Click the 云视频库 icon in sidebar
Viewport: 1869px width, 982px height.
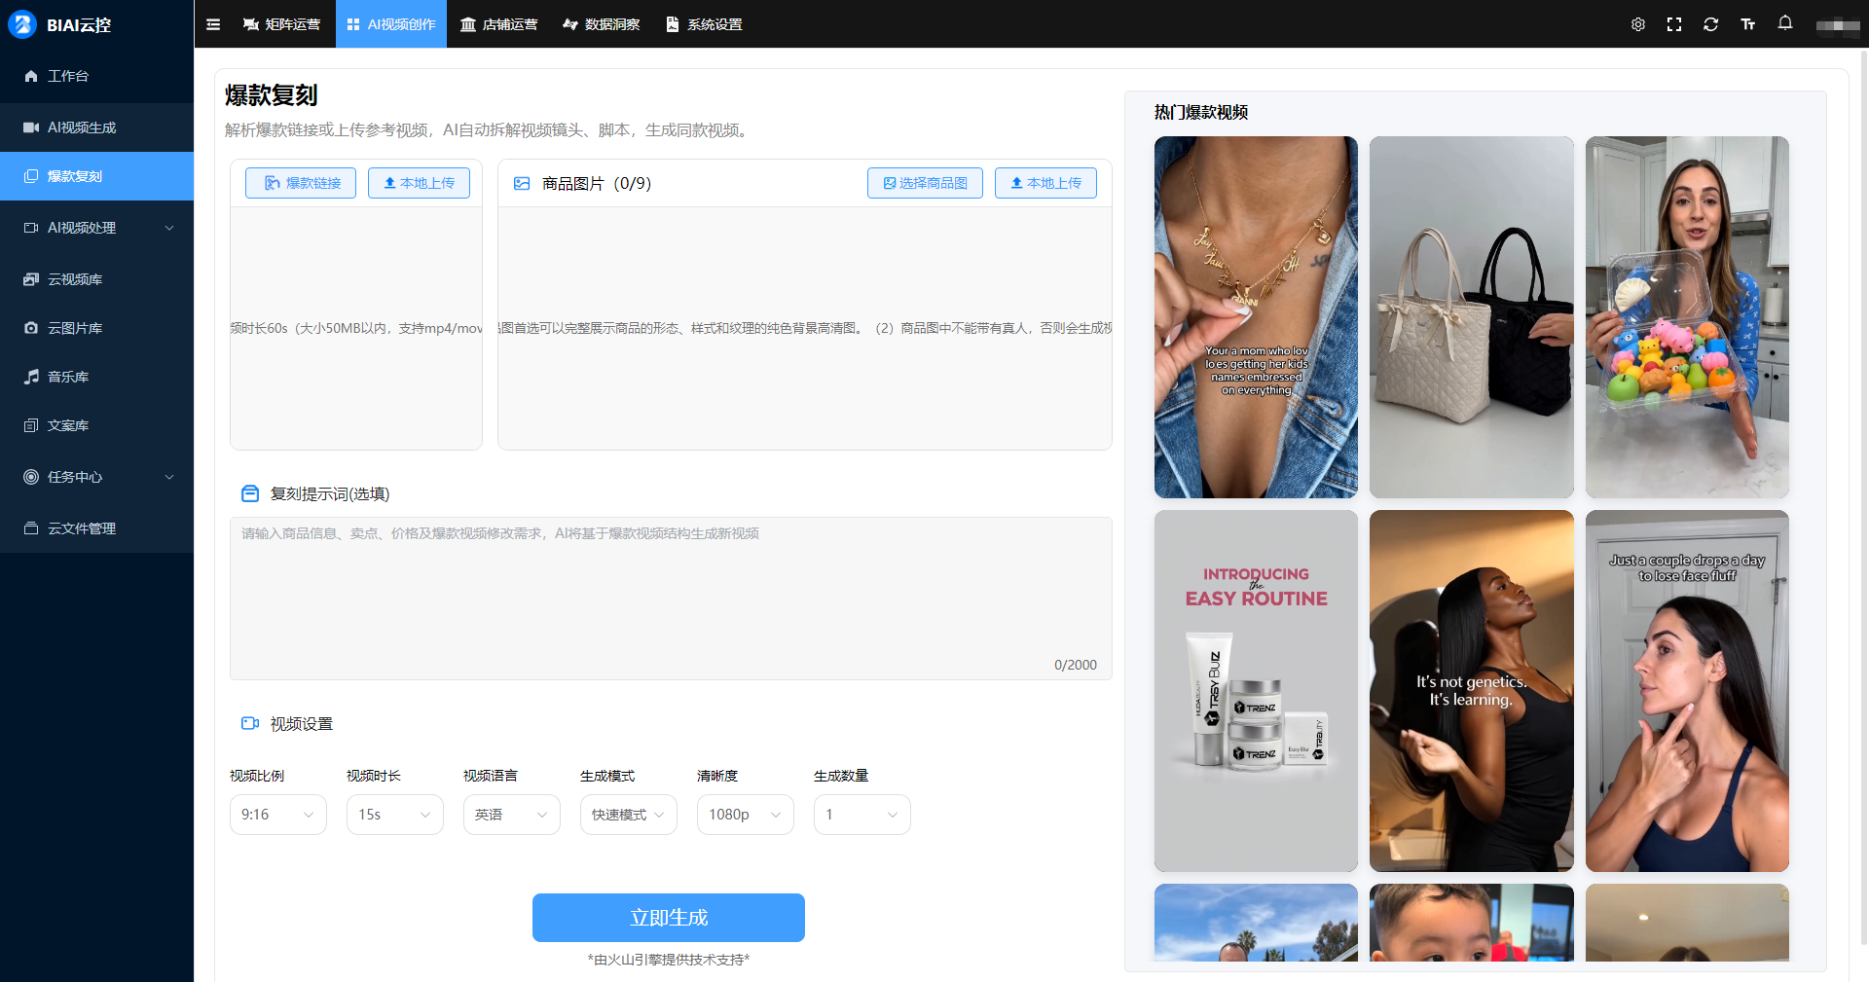pyautogui.click(x=31, y=279)
